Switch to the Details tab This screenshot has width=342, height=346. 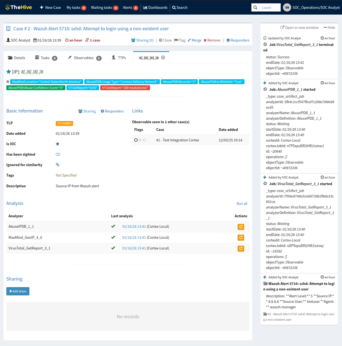(x=16, y=58)
